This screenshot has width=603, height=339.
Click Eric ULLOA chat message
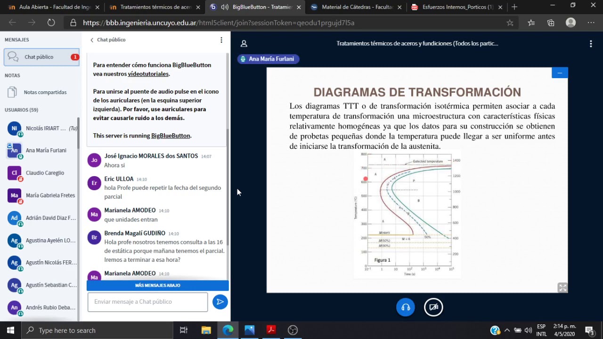pos(157,187)
